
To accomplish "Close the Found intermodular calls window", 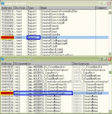I will [x=109, y=59].
